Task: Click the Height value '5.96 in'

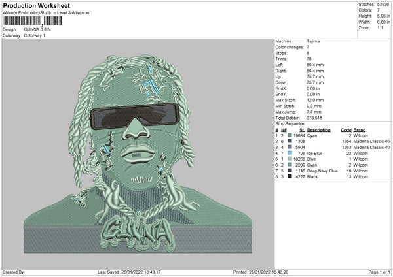Action: [383, 16]
